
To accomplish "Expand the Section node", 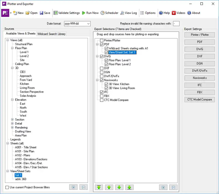I will tap(12, 120).
